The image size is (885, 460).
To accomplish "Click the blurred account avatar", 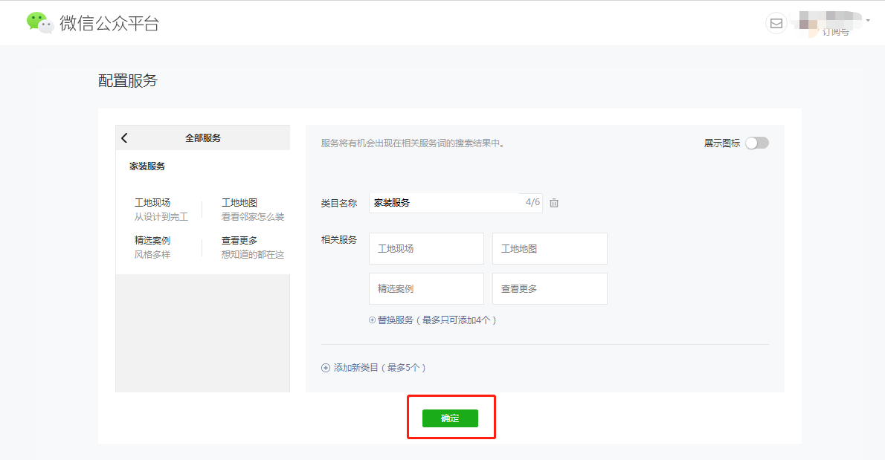I will point(809,23).
